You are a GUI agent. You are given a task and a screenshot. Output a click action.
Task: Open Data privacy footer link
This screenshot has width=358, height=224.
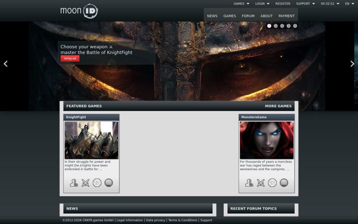coord(156,221)
